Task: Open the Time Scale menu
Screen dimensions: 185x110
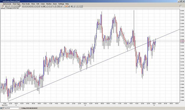Action: point(26,4)
